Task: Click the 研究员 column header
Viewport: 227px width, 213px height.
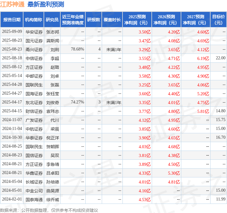Action: tap(52, 20)
